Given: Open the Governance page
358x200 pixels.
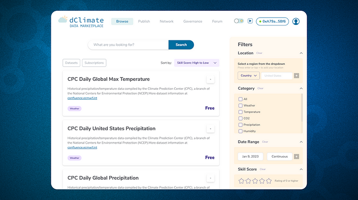Looking at the screenshot, I should point(193,21).
